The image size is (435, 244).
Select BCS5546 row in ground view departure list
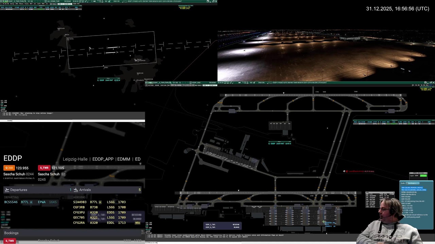394,124
